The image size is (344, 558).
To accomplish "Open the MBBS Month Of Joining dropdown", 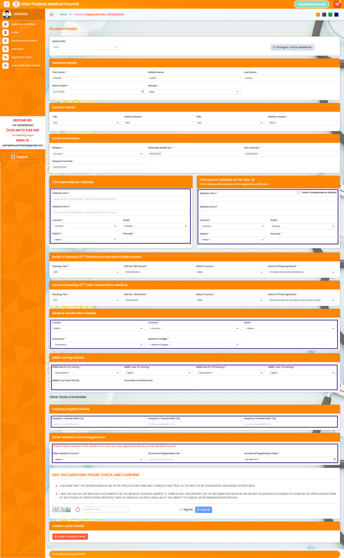I will [x=86, y=373].
